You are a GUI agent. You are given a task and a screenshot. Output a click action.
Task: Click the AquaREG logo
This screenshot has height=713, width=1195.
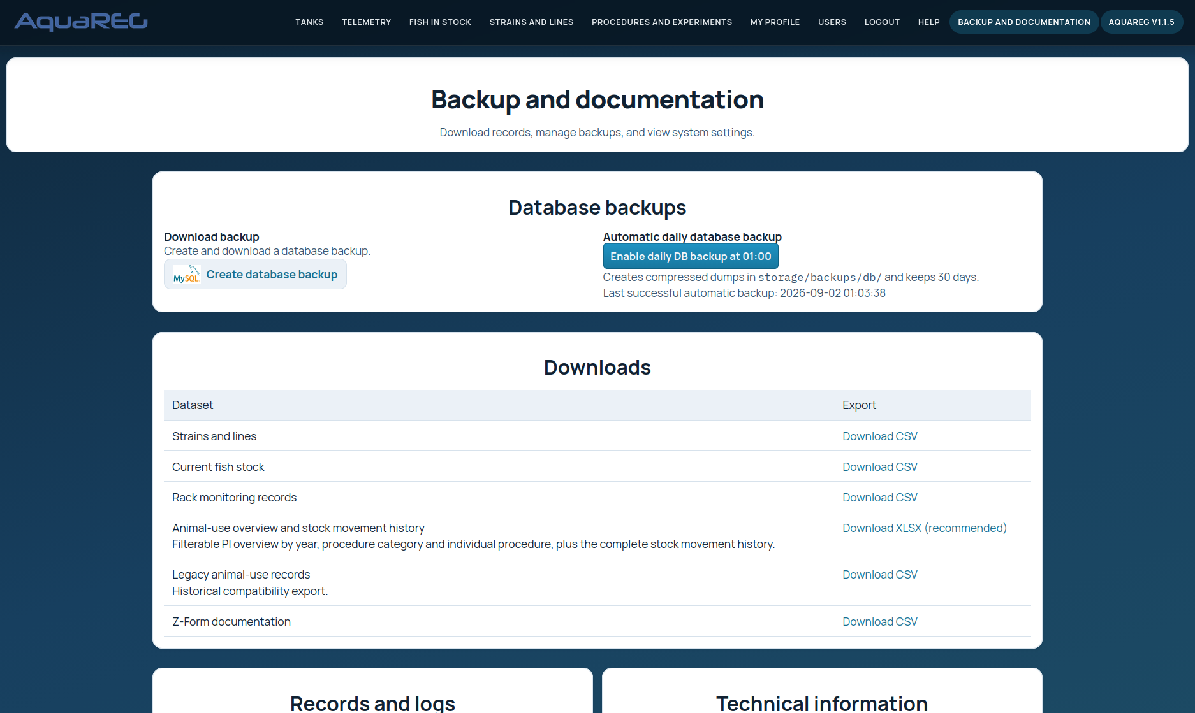[81, 22]
